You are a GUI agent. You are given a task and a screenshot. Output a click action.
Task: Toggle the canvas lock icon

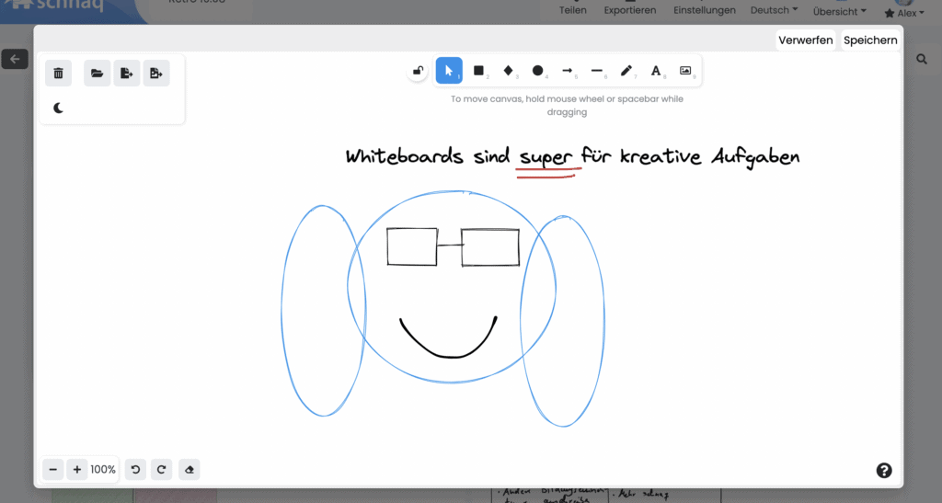point(418,71)
